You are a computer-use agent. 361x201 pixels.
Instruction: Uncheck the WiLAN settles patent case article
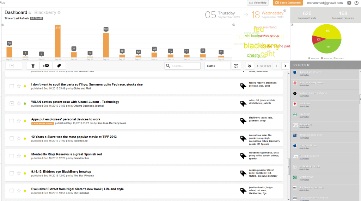click(12, 103)
